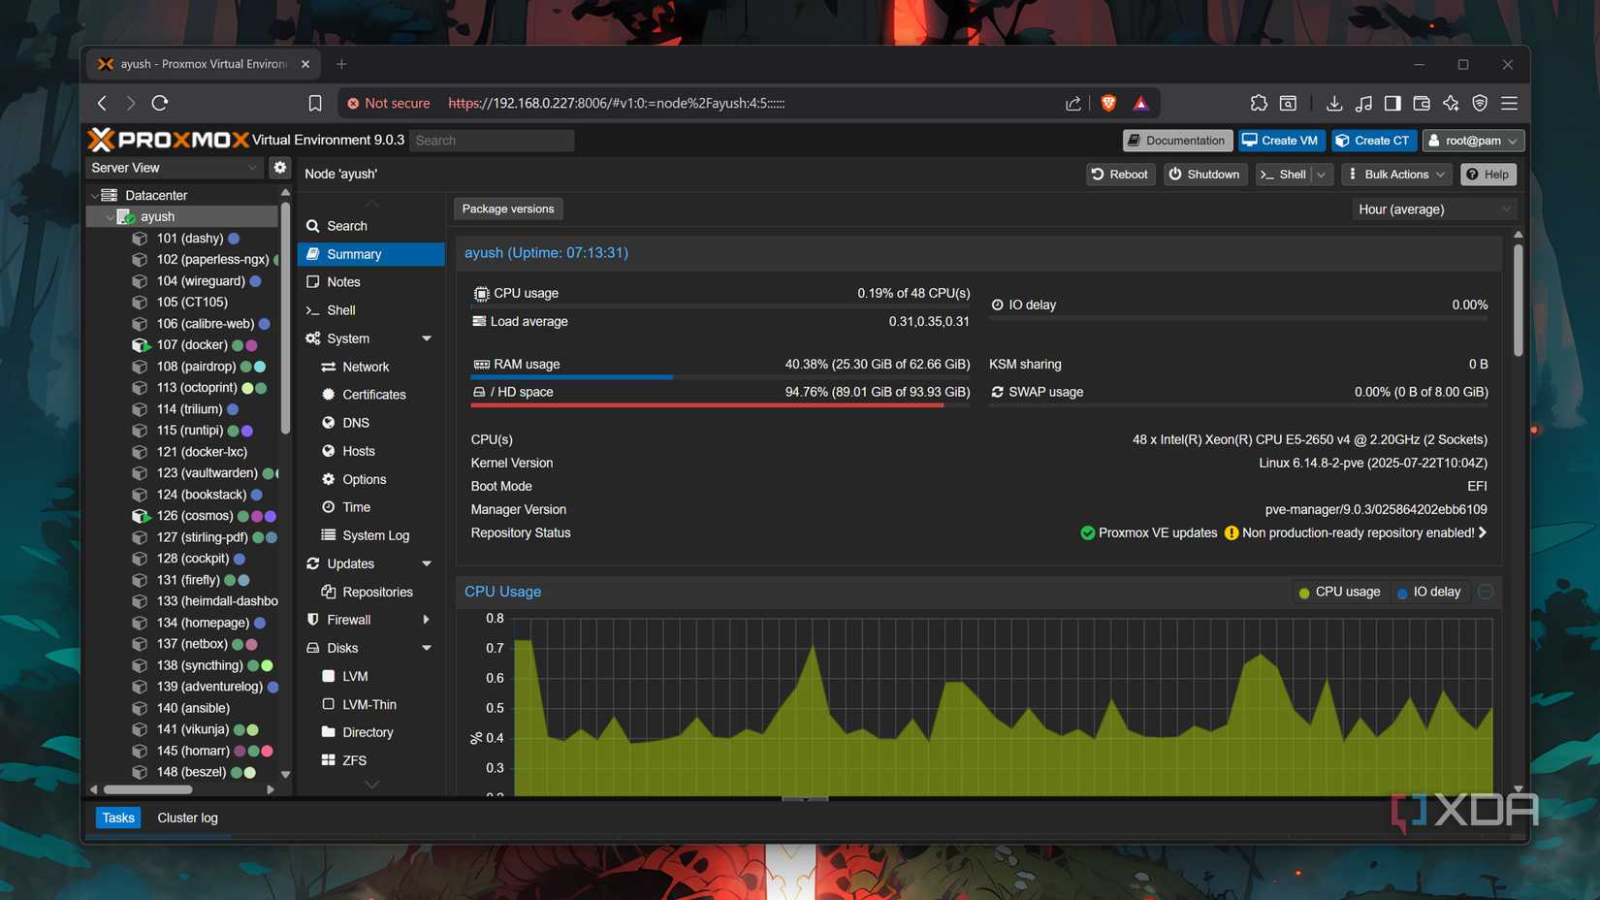
Task: Click the Server View settings gear icon
Action: pyautogui.click(x=280, y=167)
